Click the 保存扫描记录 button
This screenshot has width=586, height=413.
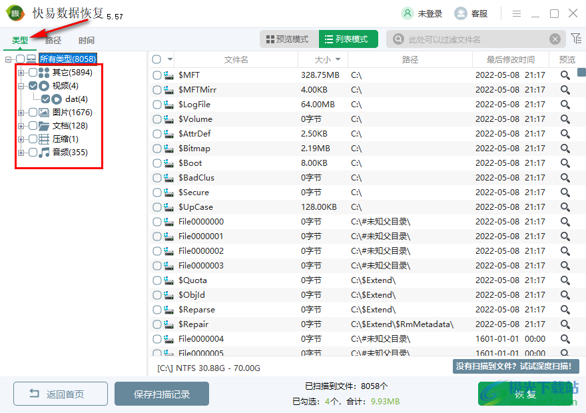click(162, 394)
